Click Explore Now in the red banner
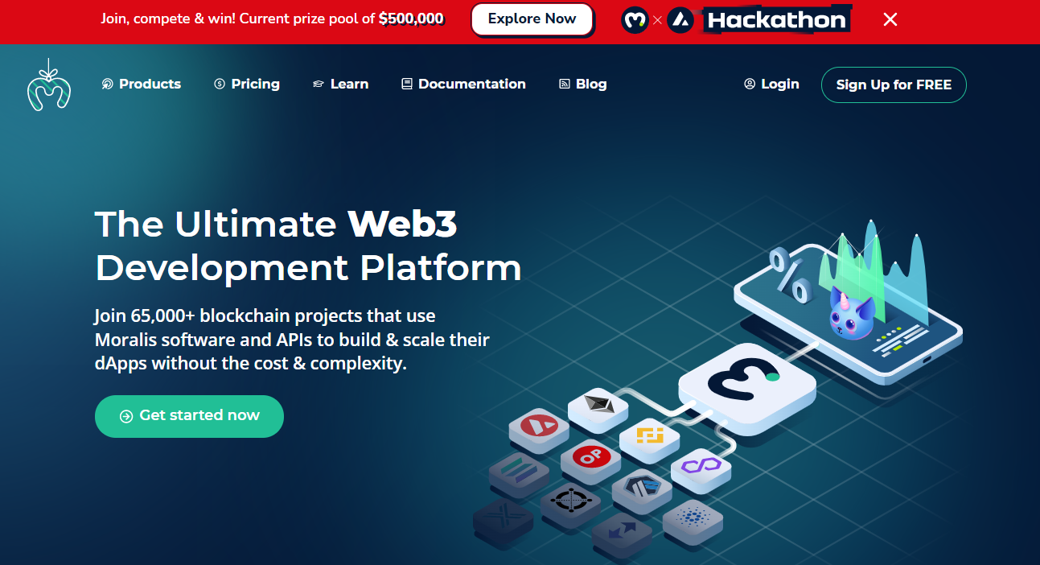This screenshot has height=565, width=1040. (532, 19)
